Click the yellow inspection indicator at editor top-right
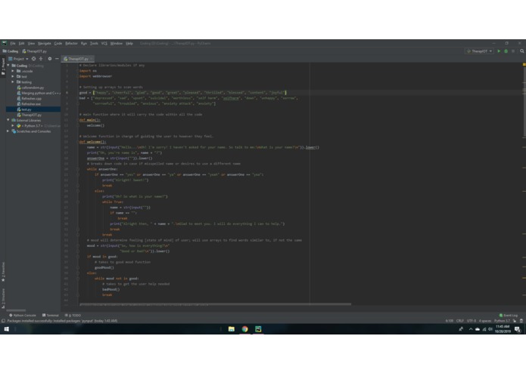Image resolution: width=526 pixels, height=373 pixels. pyautogui.click(x=524, y=64)
